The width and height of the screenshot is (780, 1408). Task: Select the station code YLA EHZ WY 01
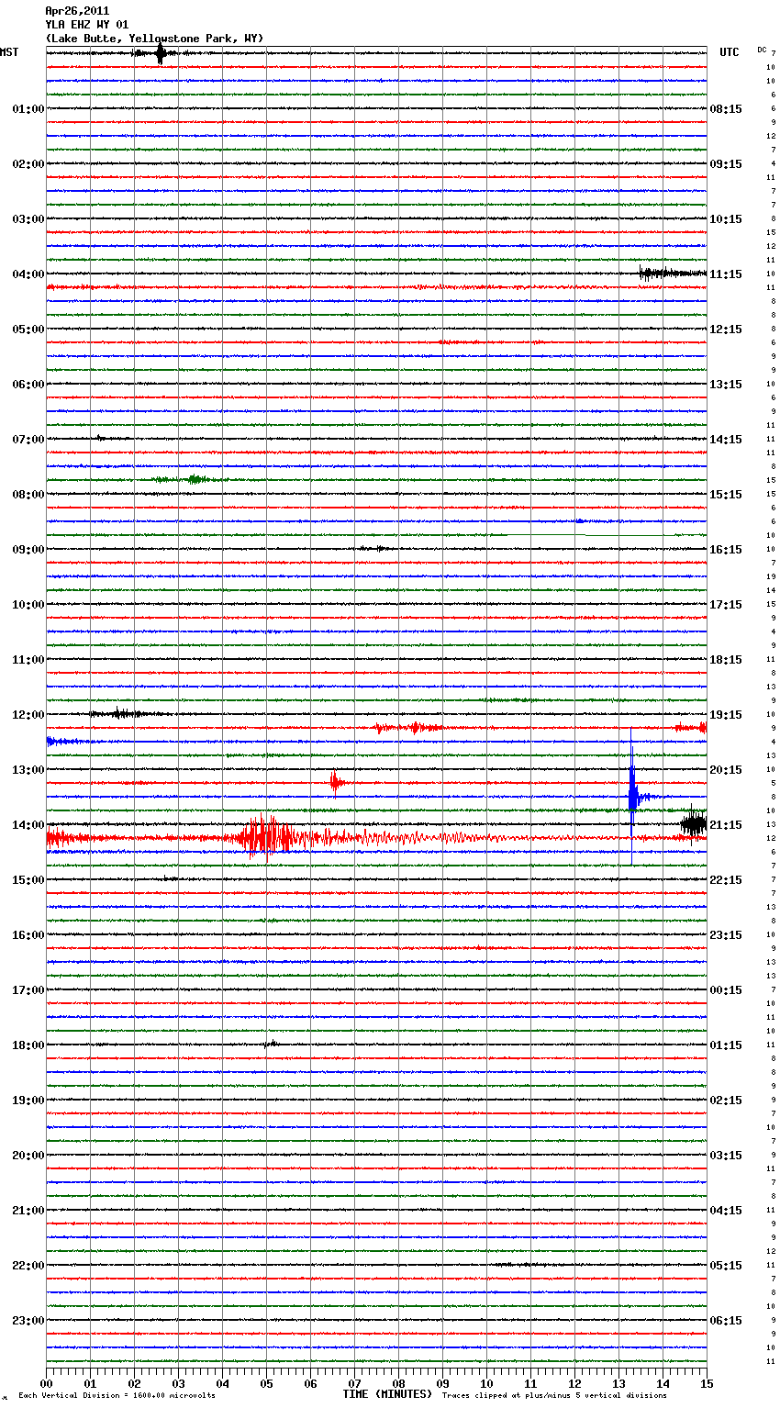click(x=87, y=25)
